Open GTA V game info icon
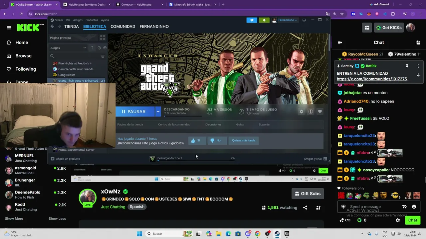 click(311, 112)
